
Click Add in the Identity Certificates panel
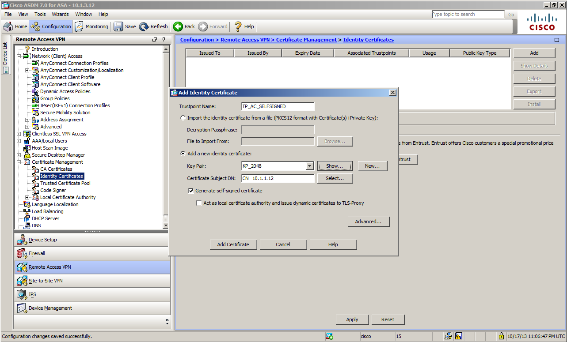(534, 53)
